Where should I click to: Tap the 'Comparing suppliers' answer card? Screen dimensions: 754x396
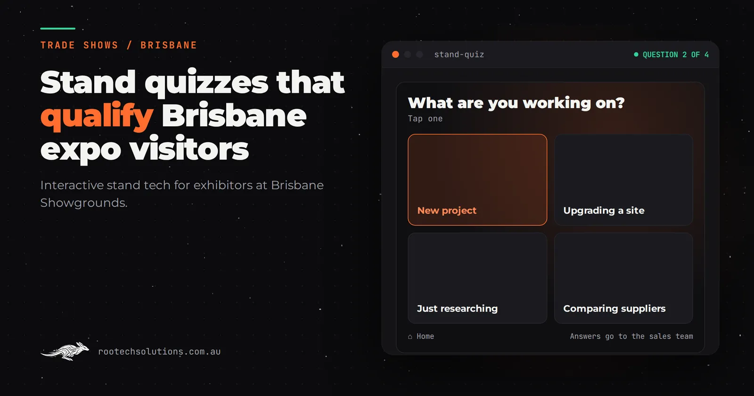(x=623, y=278)
